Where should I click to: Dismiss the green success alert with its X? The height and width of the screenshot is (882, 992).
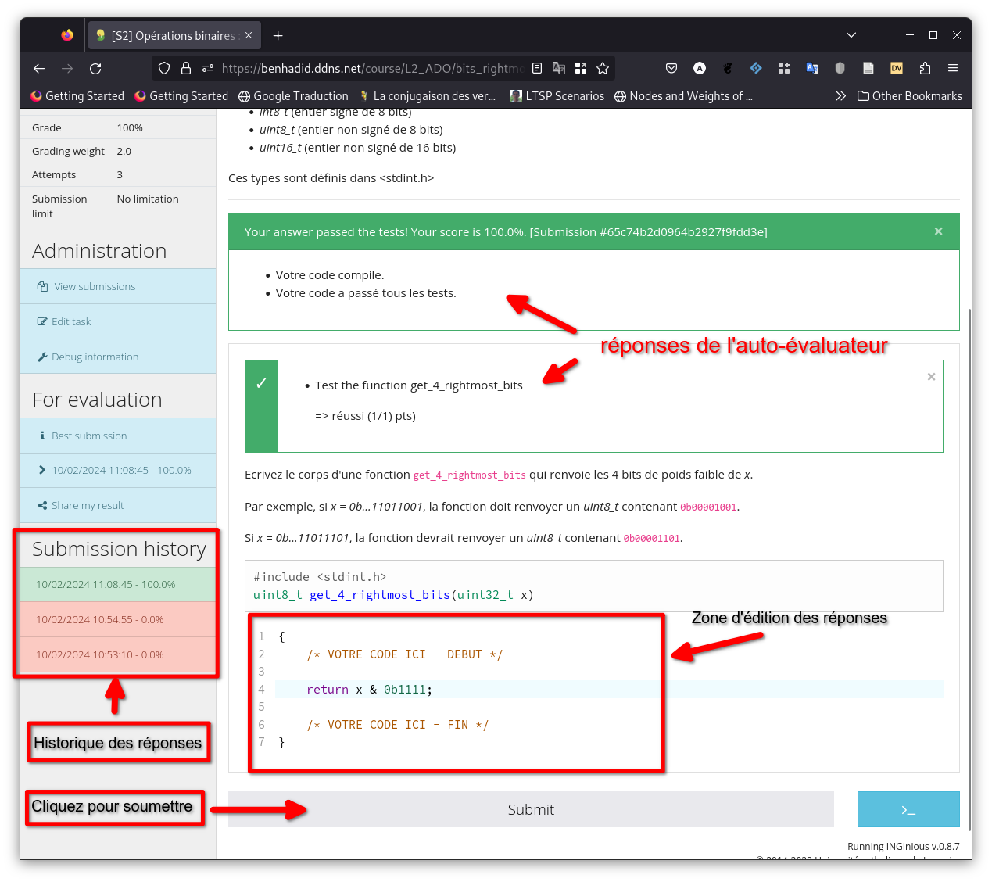939,231
